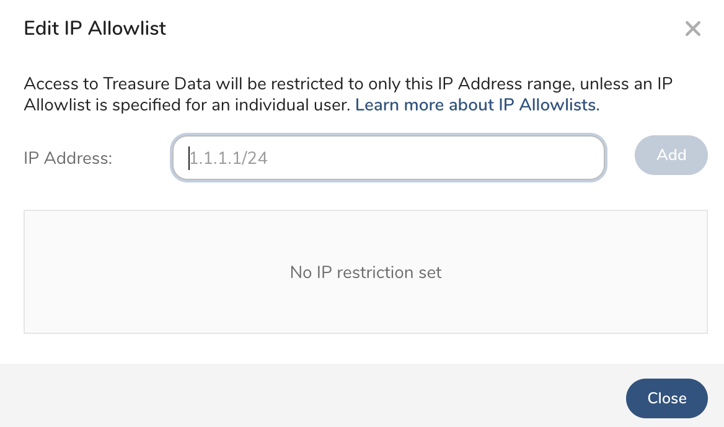Open the Learn more about IP Allowlists link
The width and height of the screenshot is (724, 427).
(x=477, y=105)
